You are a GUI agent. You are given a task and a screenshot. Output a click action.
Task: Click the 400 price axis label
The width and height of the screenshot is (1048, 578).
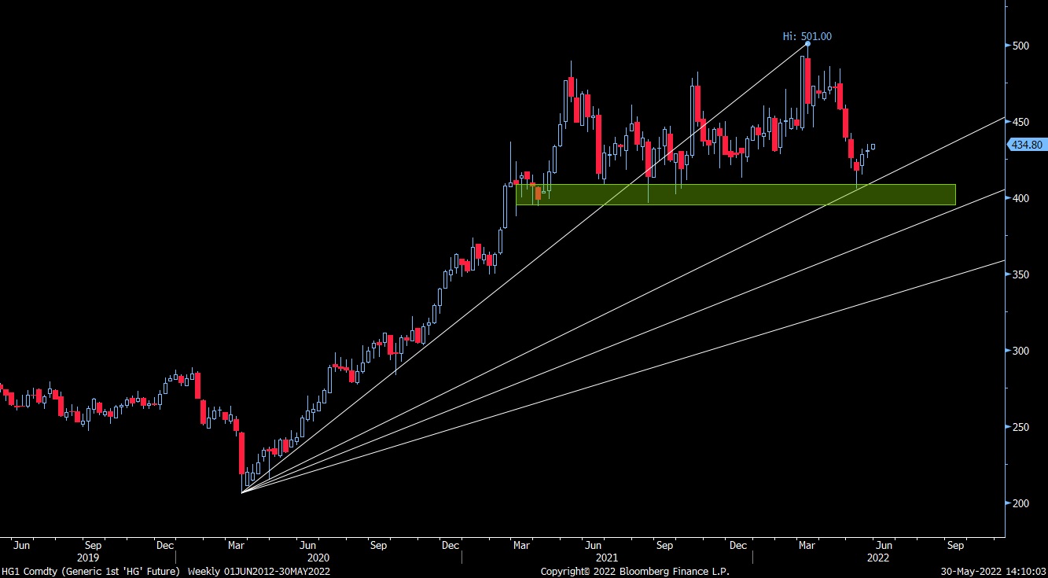[x=1020, y=198]
